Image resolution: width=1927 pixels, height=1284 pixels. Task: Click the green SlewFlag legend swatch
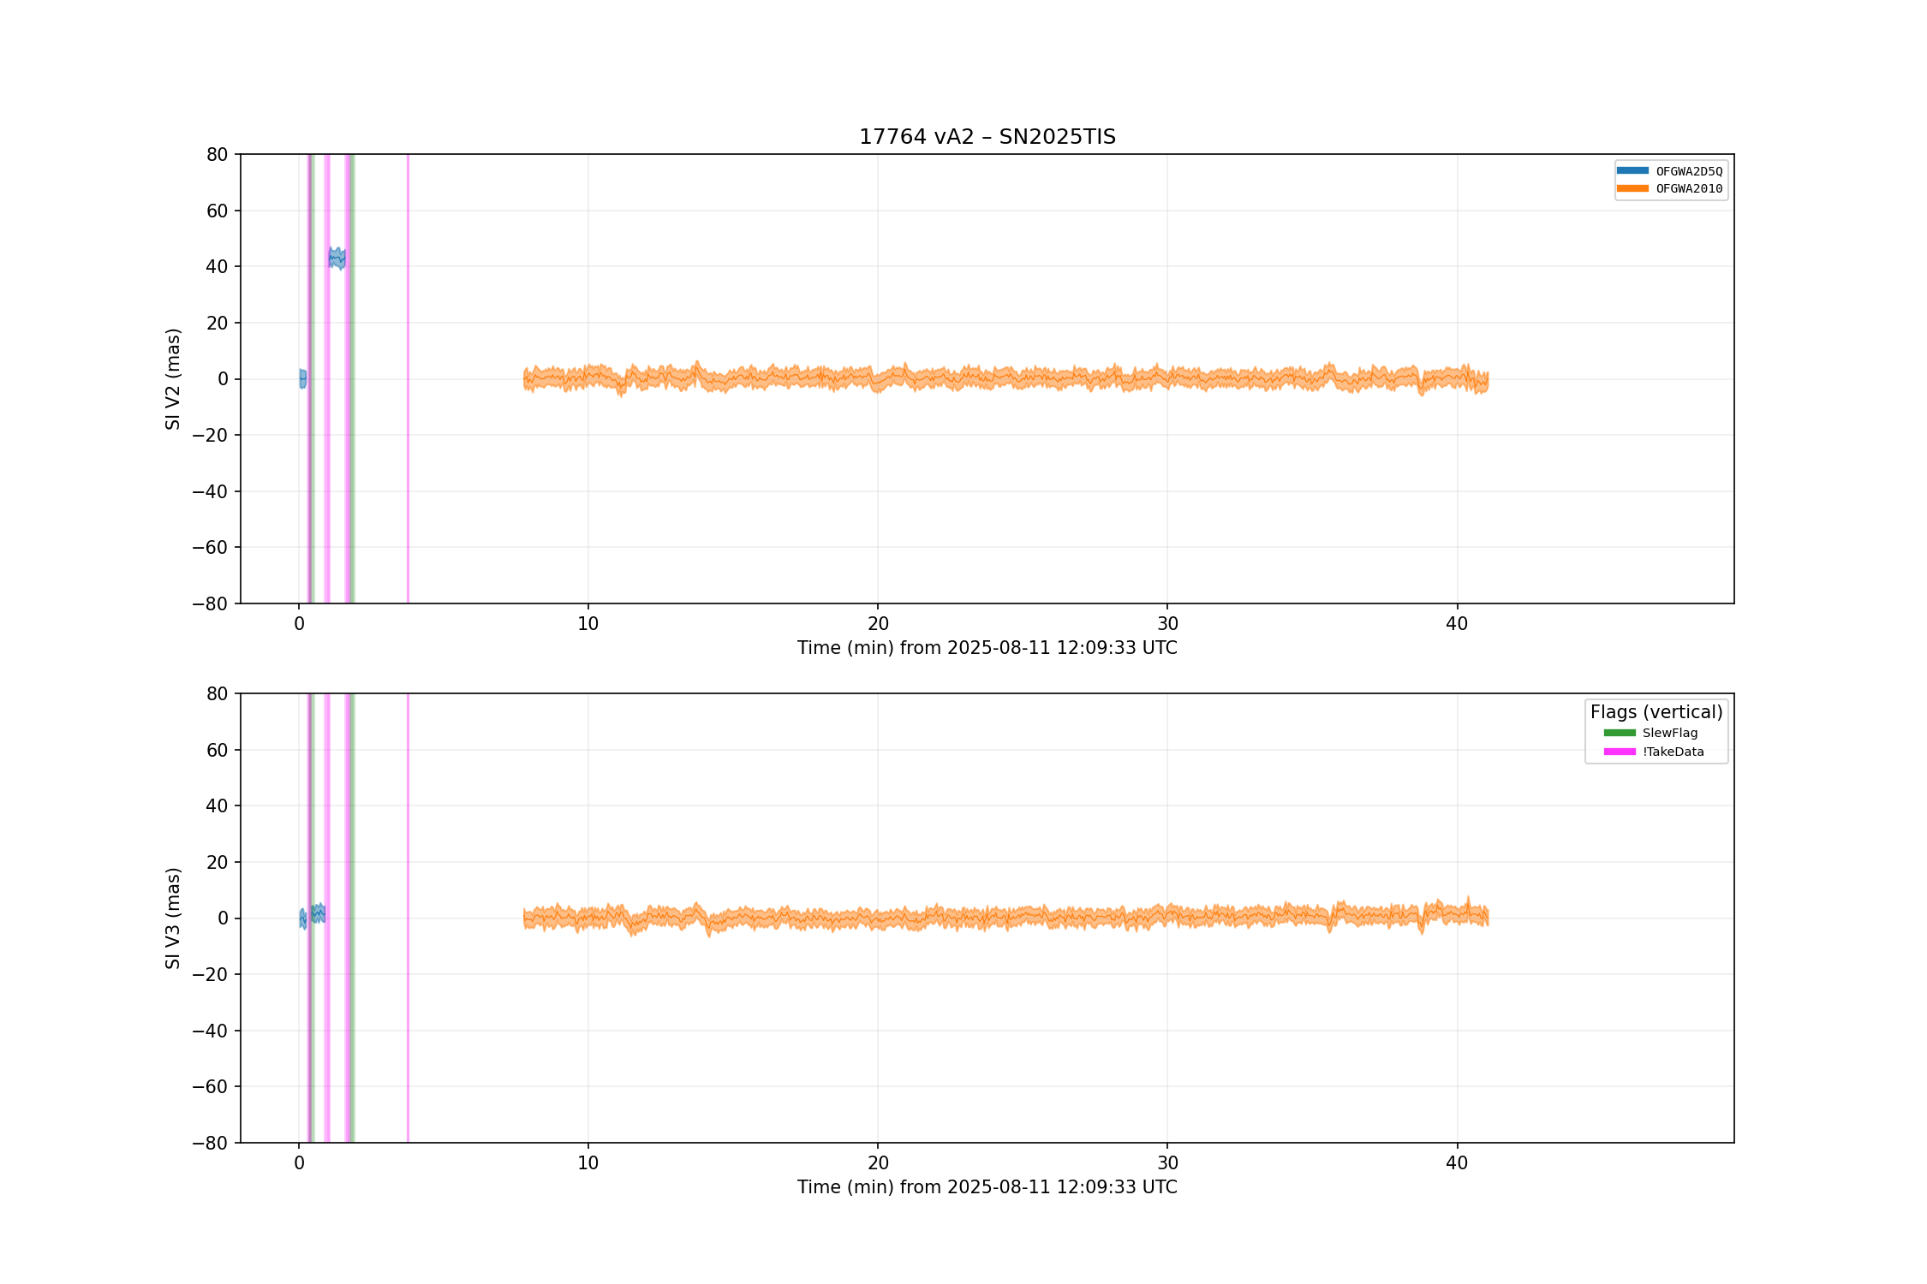click(1620, 733)
